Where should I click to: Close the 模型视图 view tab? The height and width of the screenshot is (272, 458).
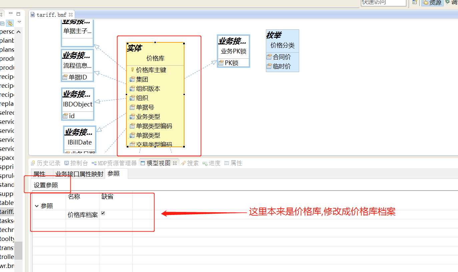pos(174,163)
